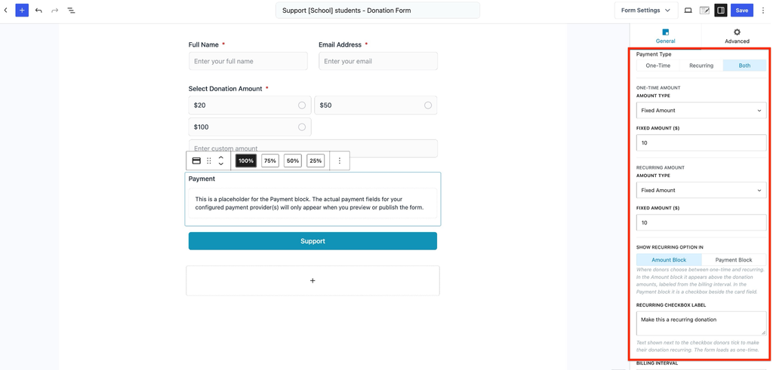Open the One-Time Amount Type dropdown
This screenshot has height=370, width=773.
click(x=701, y=110)
